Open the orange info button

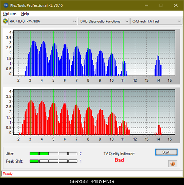173,164
